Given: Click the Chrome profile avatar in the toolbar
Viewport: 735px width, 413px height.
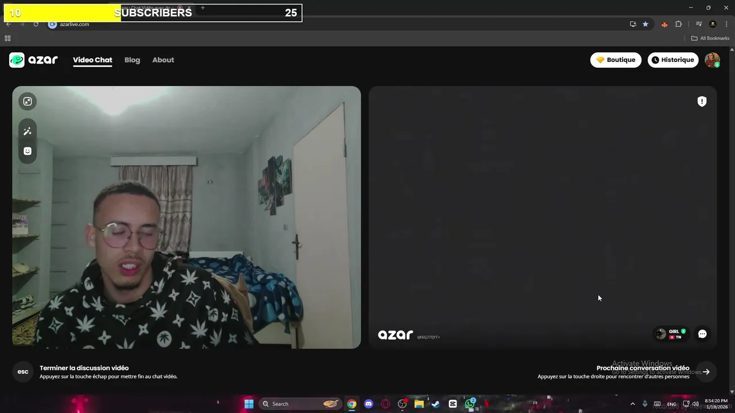Looking at the screenshot, I should pyautogui.click(x=713, y=24).
